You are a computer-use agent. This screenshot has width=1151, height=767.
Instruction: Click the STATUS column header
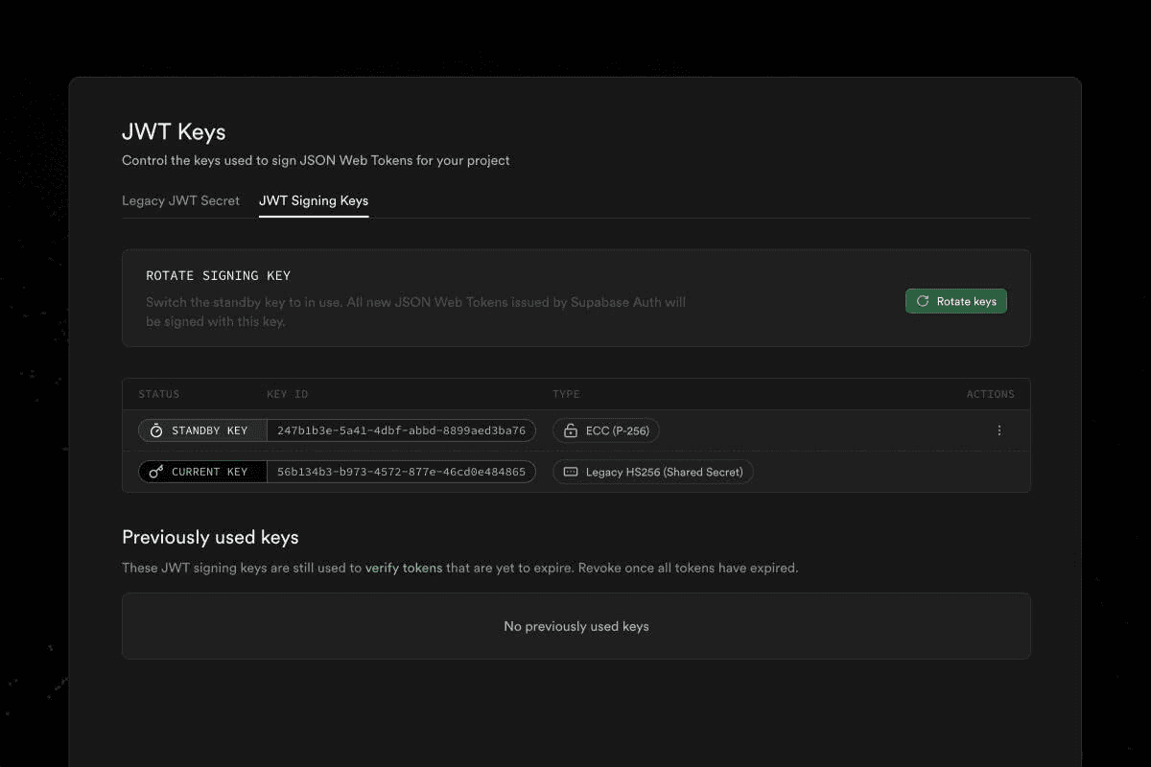[159, 394]
